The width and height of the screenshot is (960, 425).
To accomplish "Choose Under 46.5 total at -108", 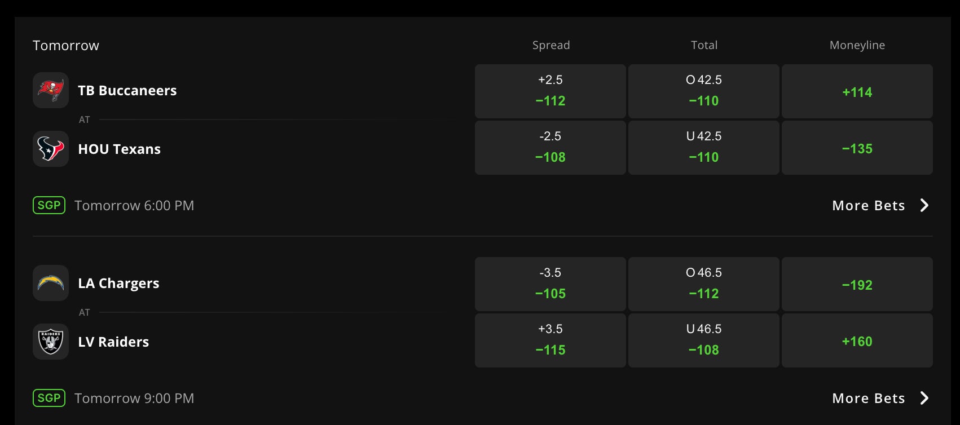I will [x=703, y=340].
